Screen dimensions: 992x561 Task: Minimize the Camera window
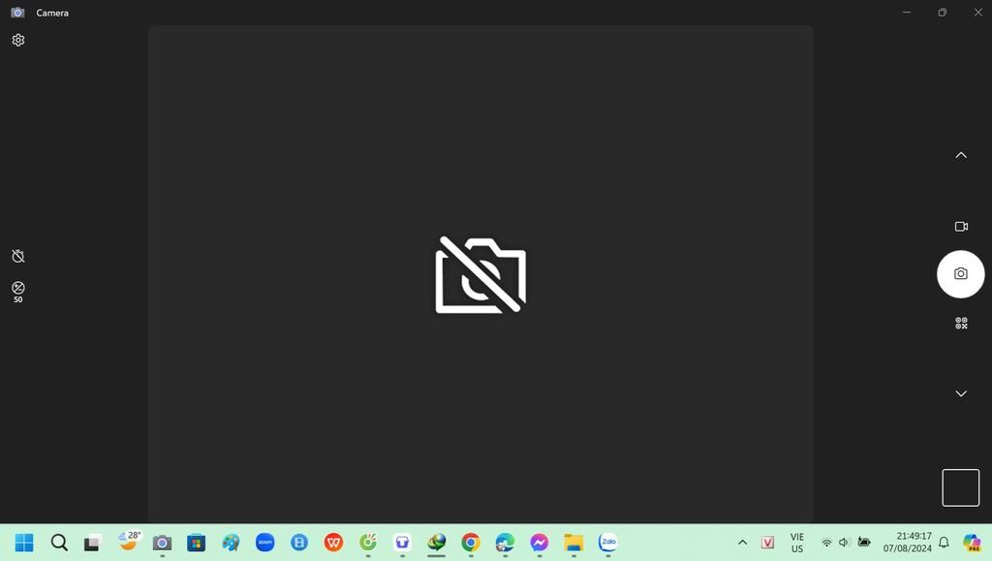click(x=907, y=12)
